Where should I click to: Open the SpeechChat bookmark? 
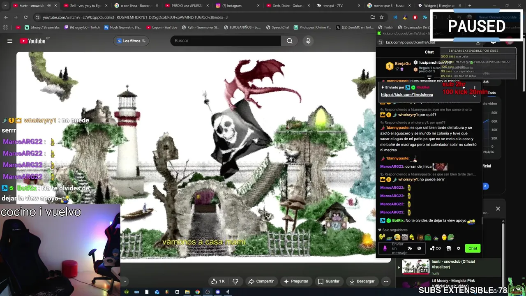278,28
